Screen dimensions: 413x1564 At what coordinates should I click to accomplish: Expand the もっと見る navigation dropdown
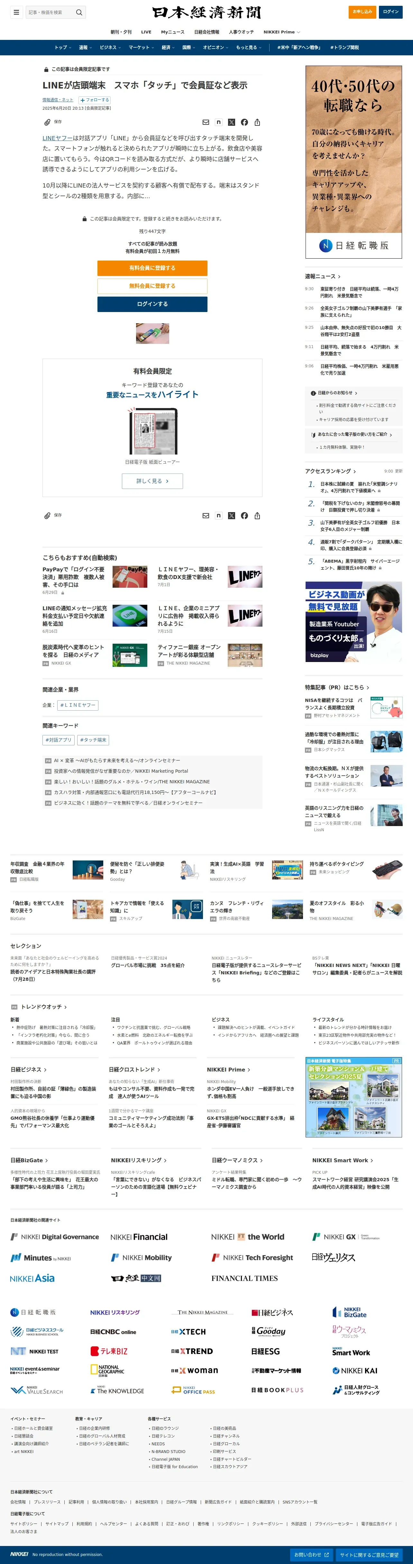click(248, 47)
